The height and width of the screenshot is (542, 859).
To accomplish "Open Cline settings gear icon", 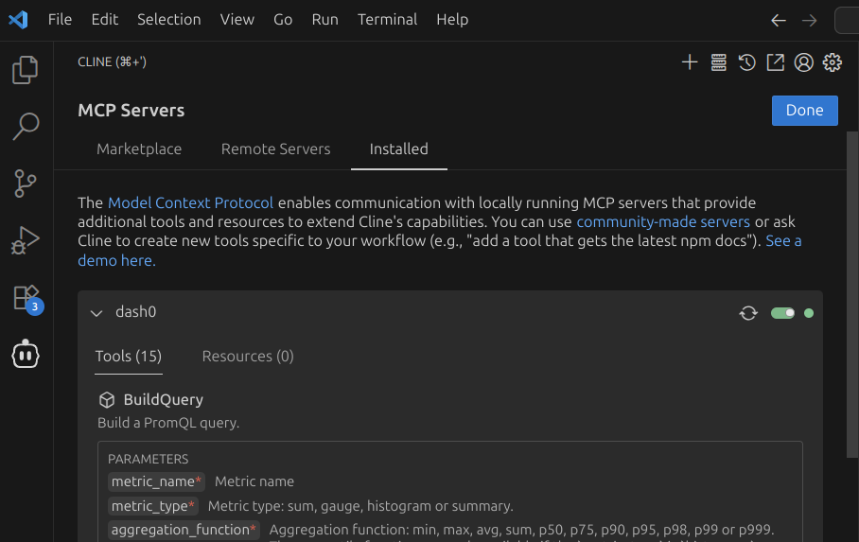I will click(833, 62).
